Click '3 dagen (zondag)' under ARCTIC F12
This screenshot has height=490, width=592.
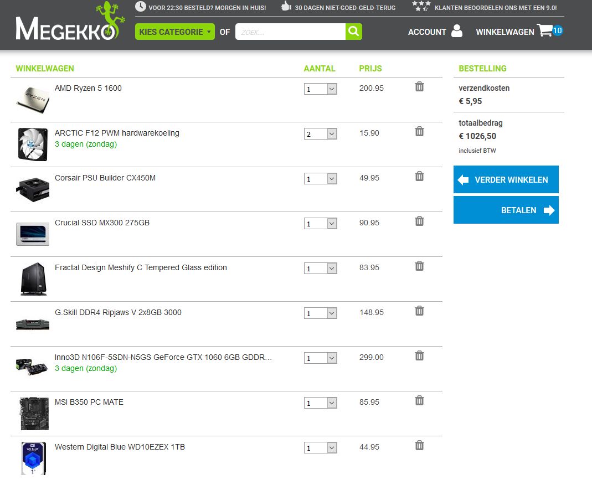point(86,144)
